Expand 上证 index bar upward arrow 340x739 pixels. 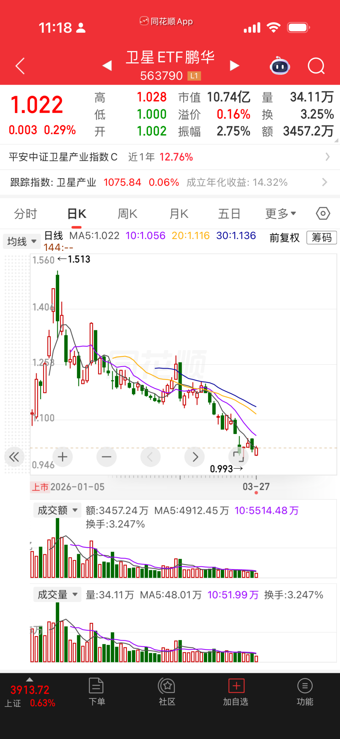coord(30,679)
